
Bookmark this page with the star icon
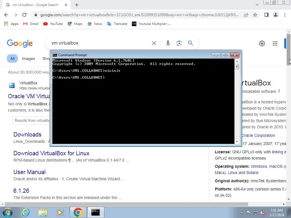[x=255, y=15]
